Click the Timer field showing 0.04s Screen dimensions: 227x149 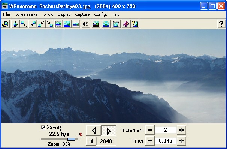(x=166, y=141)
